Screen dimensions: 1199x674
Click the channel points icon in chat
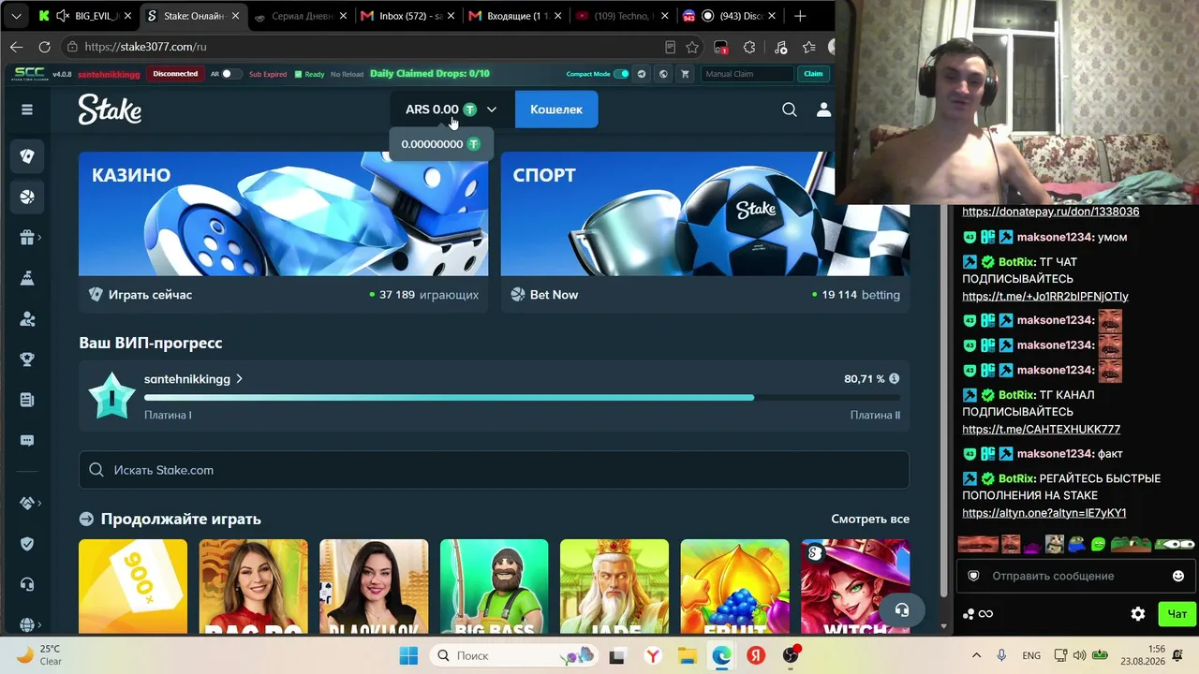969,614
